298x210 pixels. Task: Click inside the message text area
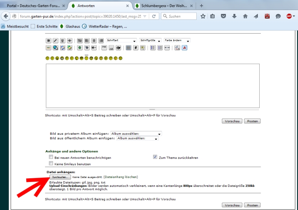click(x=153, y=86)
